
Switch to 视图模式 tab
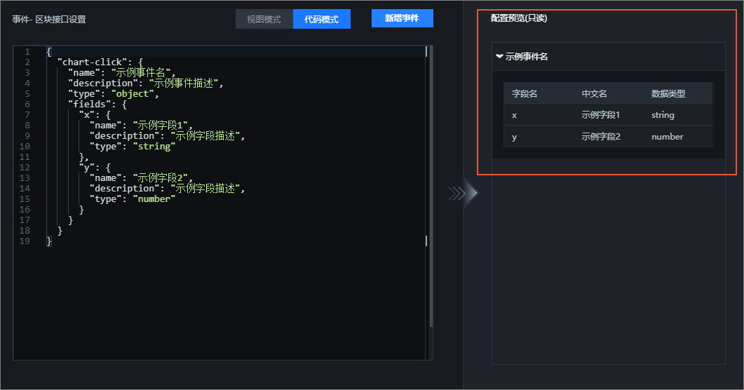coord(264,19)
